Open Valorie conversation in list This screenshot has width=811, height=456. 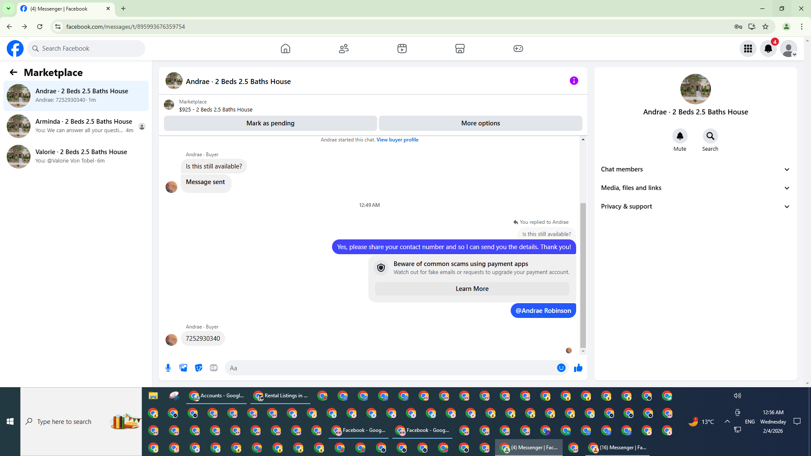(x=76, y=156)
